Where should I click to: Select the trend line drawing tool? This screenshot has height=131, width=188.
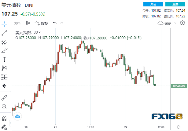(4, 33)
